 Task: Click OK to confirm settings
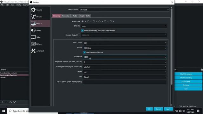[x=149, y=109]
